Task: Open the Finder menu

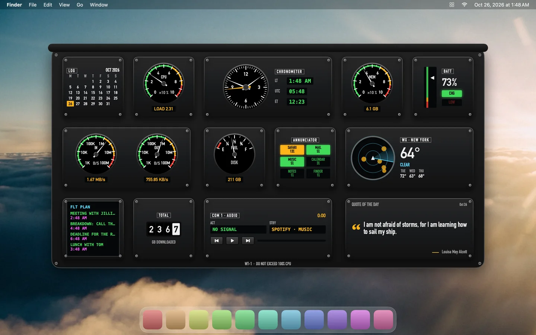Action: (x=14, y=5)
